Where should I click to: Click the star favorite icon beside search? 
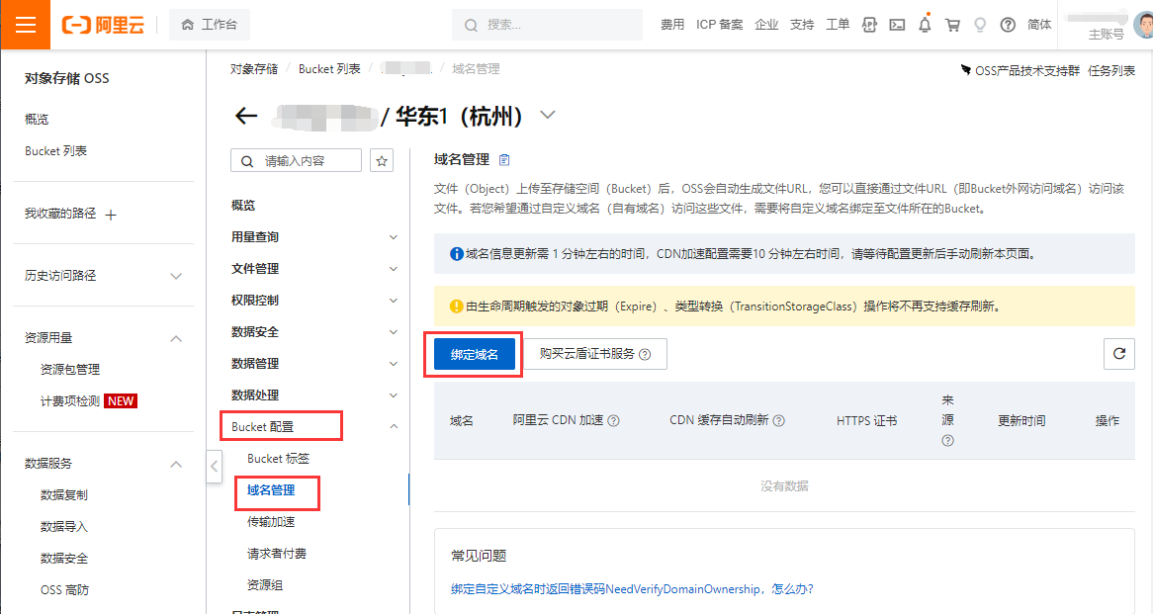coord(382,160)
